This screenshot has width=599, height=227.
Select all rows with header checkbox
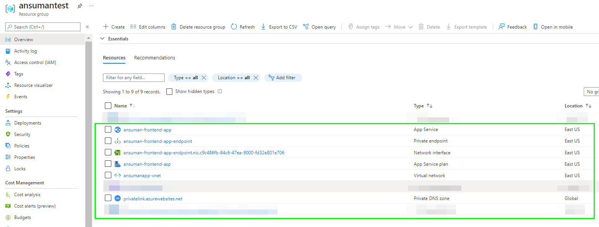pos(108,106)
